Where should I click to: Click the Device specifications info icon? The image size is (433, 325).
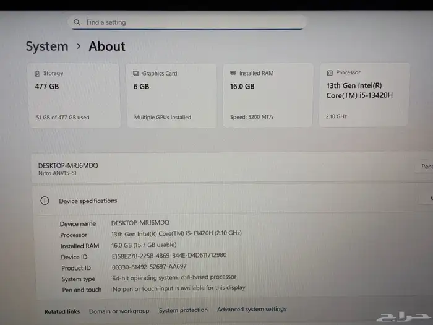click(45, 201)
